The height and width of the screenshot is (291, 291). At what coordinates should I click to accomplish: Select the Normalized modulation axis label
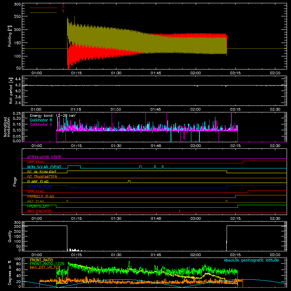click(x=7, y=127)
